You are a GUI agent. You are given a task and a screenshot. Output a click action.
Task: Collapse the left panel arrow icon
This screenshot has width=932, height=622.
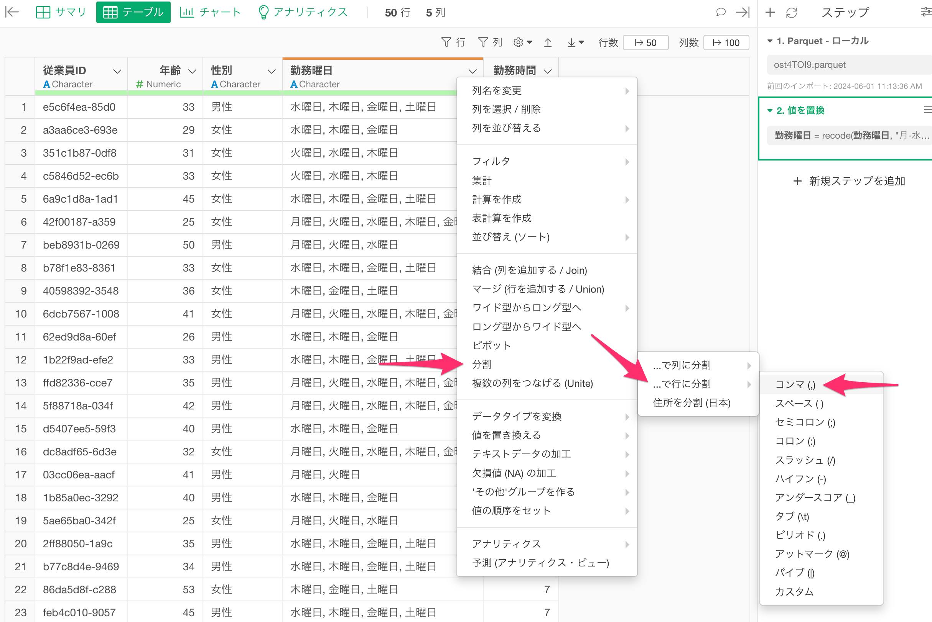point(12,12)
